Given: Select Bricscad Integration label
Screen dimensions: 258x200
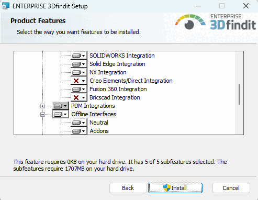Looking at the screenshot, I should [115, 97].
